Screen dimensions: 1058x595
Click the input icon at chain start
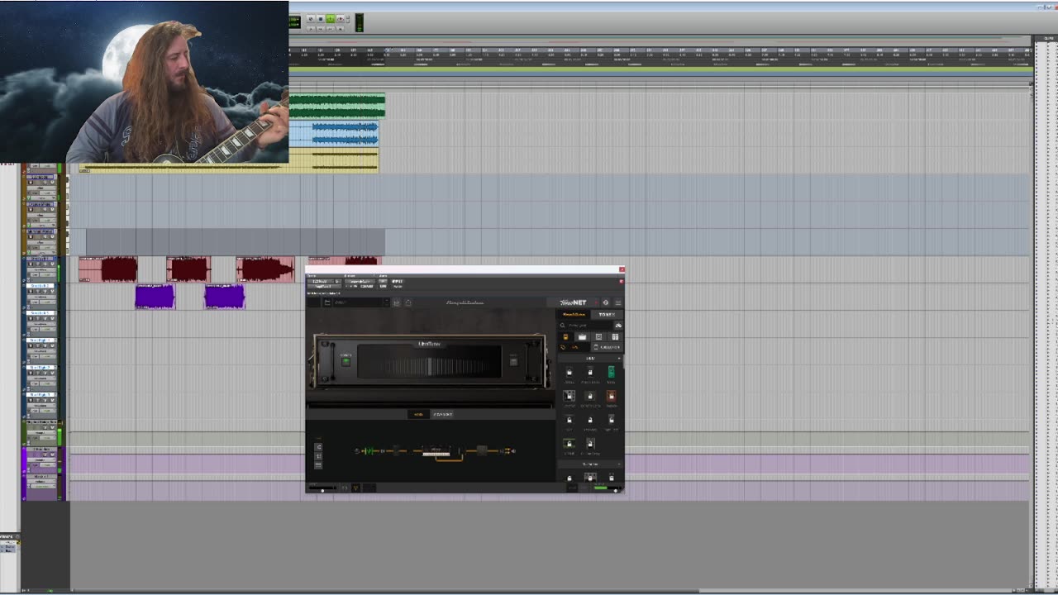click(357, 451)
